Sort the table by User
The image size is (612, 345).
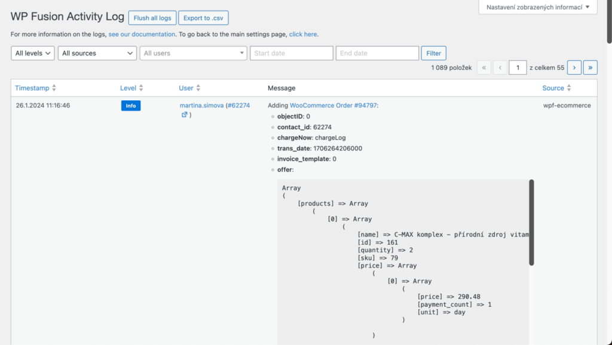pos(186,88)
